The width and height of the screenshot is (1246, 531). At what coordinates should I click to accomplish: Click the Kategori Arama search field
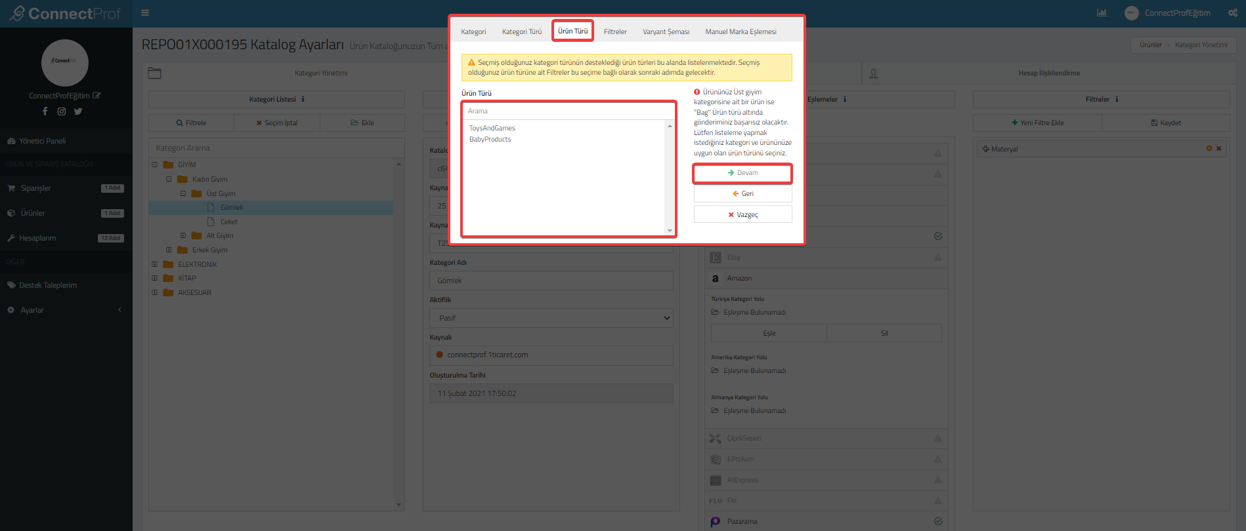click(276, 148)
